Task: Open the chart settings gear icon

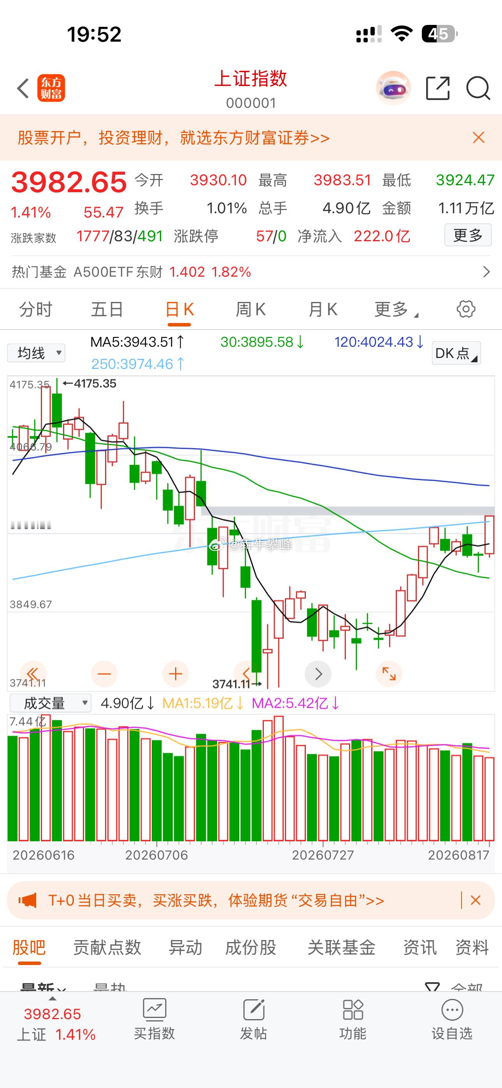Action: 466,309
